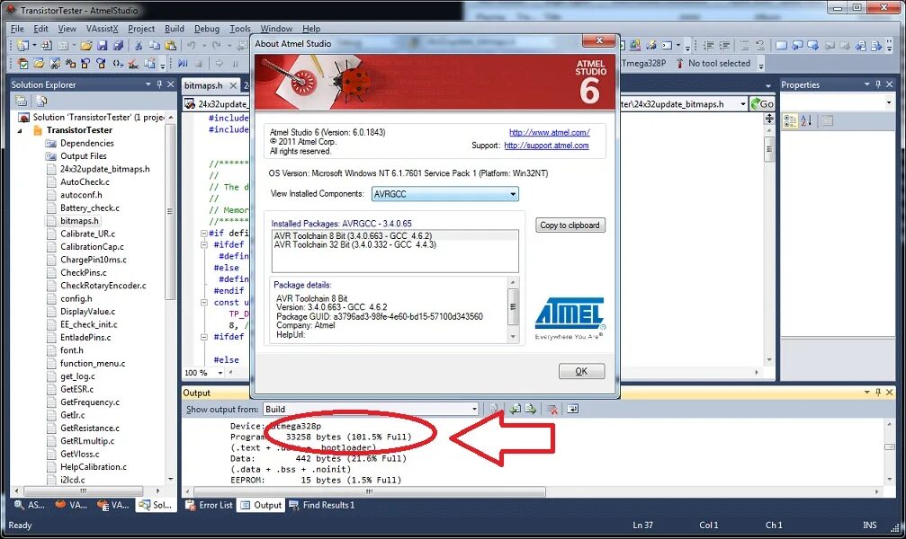The height and width of the screenshot is (539, 906).
Task: Open the View Installed Components AVRGCC dropdown
Action: (x=513, y=194)
